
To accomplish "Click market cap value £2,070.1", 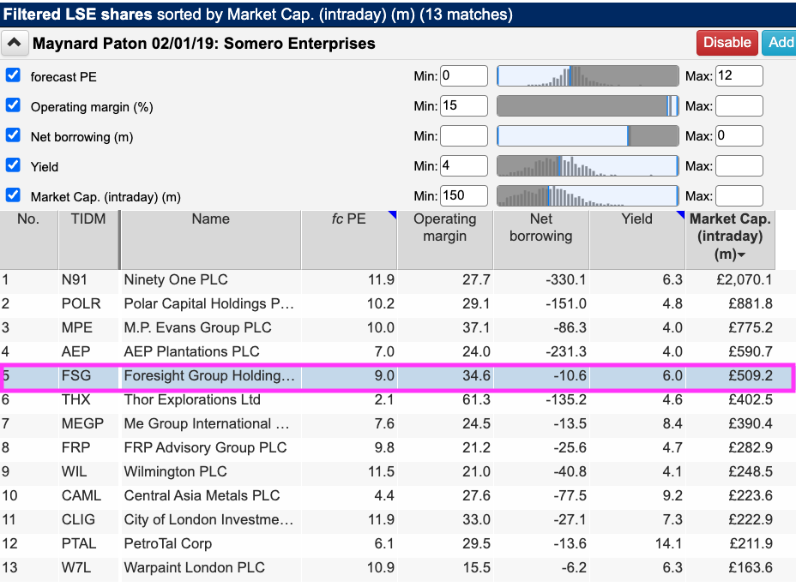I will point(745,279).
